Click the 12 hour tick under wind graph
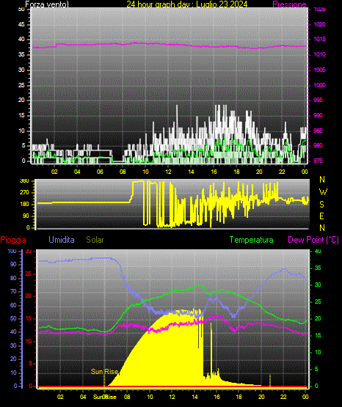 click(168, 172)
